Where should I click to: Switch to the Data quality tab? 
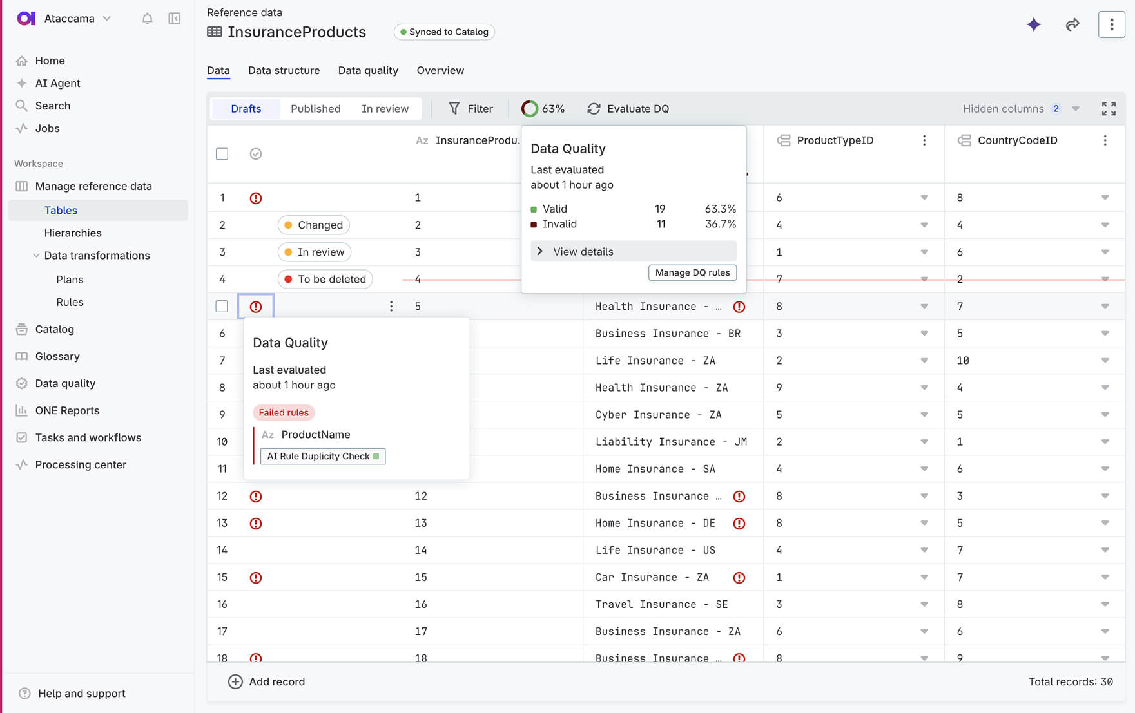coord(368,71)
